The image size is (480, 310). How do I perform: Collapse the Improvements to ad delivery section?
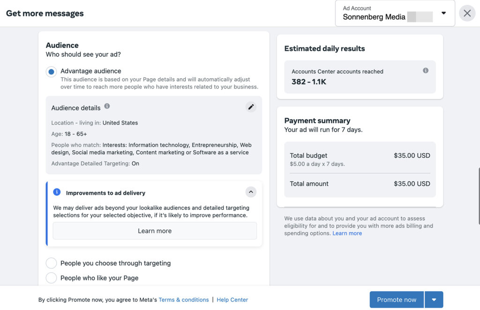pos(251,192)
